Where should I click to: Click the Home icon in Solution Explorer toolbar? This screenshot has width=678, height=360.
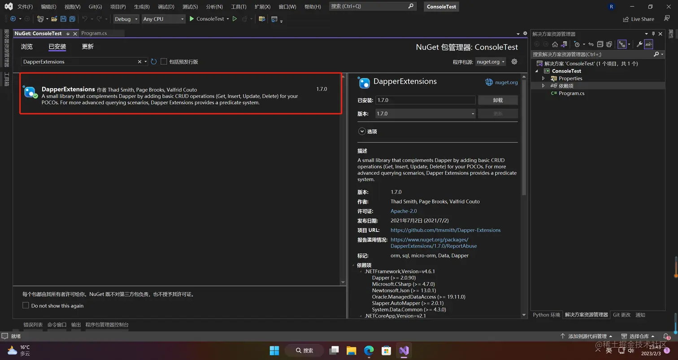[555, 44]
